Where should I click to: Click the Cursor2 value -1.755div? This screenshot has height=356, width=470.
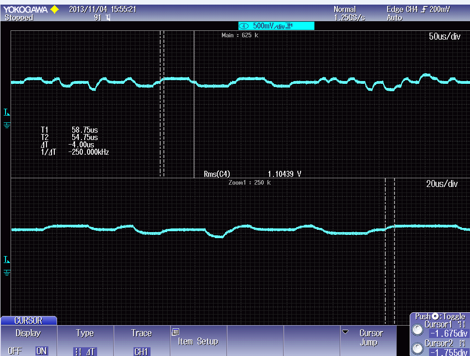(449, 352)
